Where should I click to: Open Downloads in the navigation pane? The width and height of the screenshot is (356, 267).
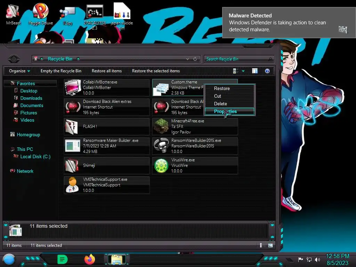(31, 98)
